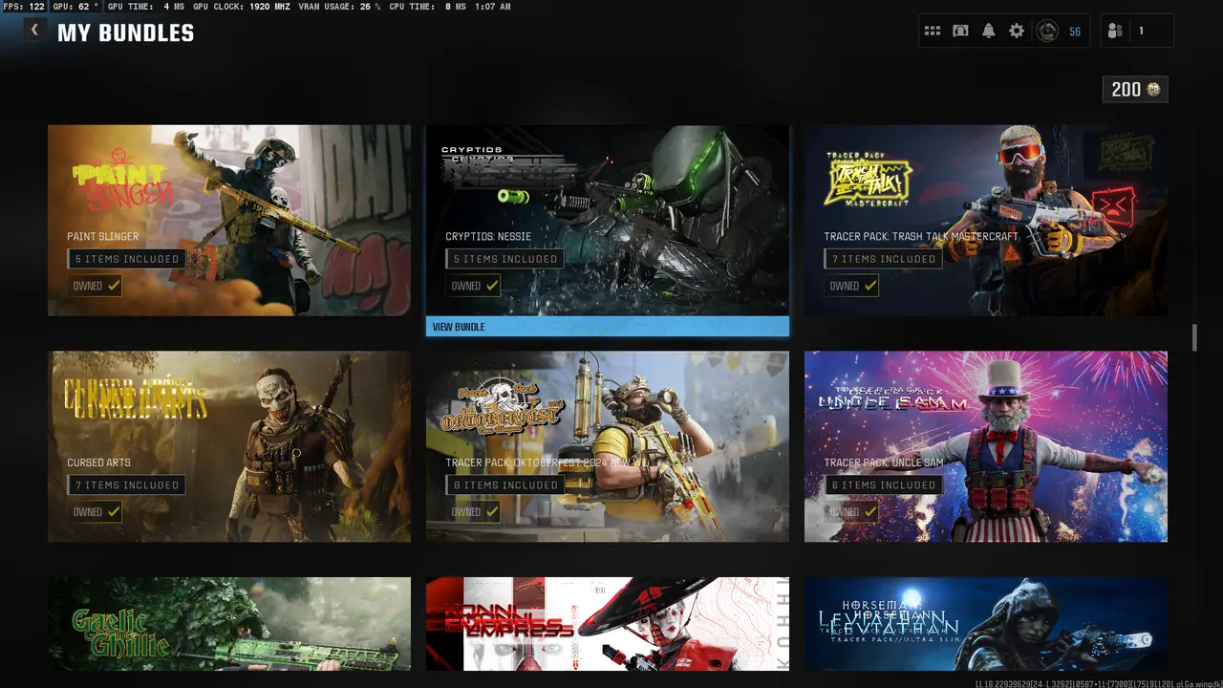
Task: Open the social friends party icon
Action: click(x=1115, y=32)
